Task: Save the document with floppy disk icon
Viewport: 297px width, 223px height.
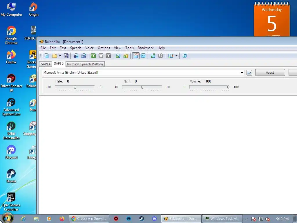Action: [x=66, y=56]
